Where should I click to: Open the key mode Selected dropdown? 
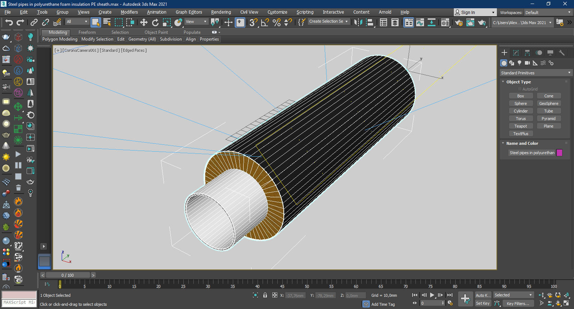513,295
